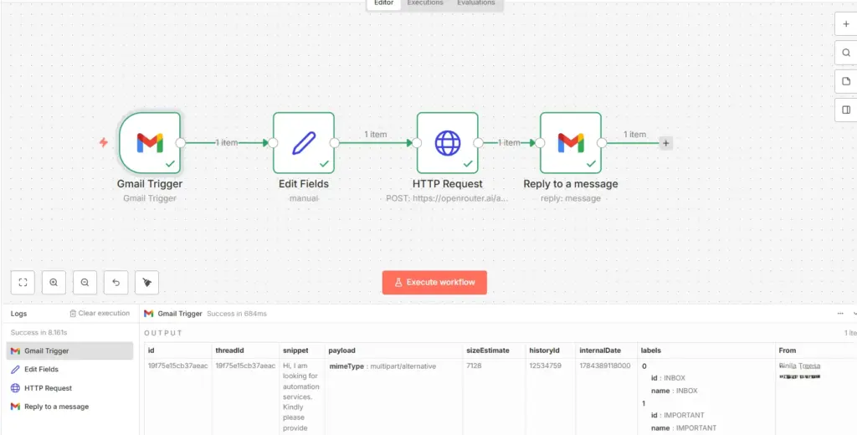This screenshot has height=435, width=857.
Task: Execute the workflow
Action: (x=434, y=283)
